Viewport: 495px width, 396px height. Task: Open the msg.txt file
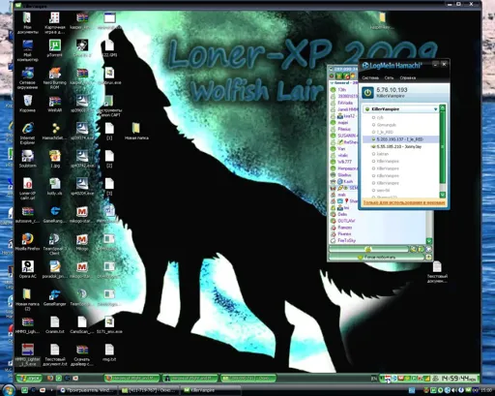pyautogui.click(x=109, y=352)
